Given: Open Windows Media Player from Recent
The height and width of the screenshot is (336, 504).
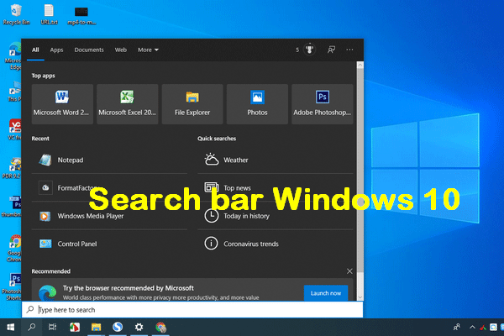Looking at the screenshot, I should (109, 216).
